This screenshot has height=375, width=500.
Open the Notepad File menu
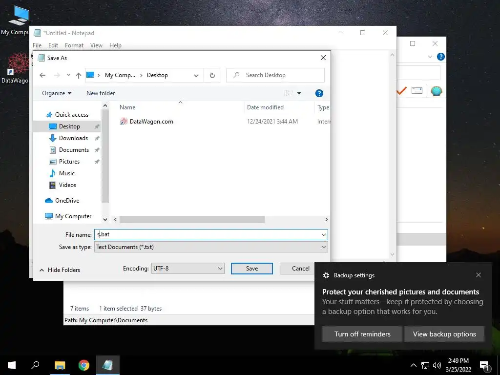click(37, 45)
